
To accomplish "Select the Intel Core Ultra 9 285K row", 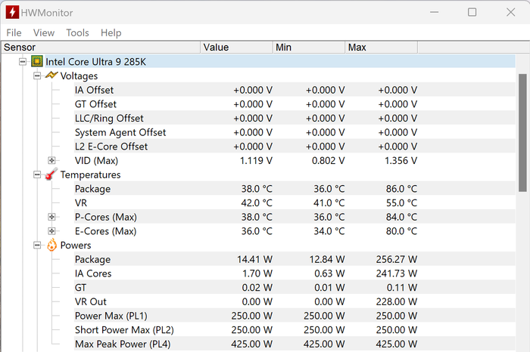I will pos(280,62).
